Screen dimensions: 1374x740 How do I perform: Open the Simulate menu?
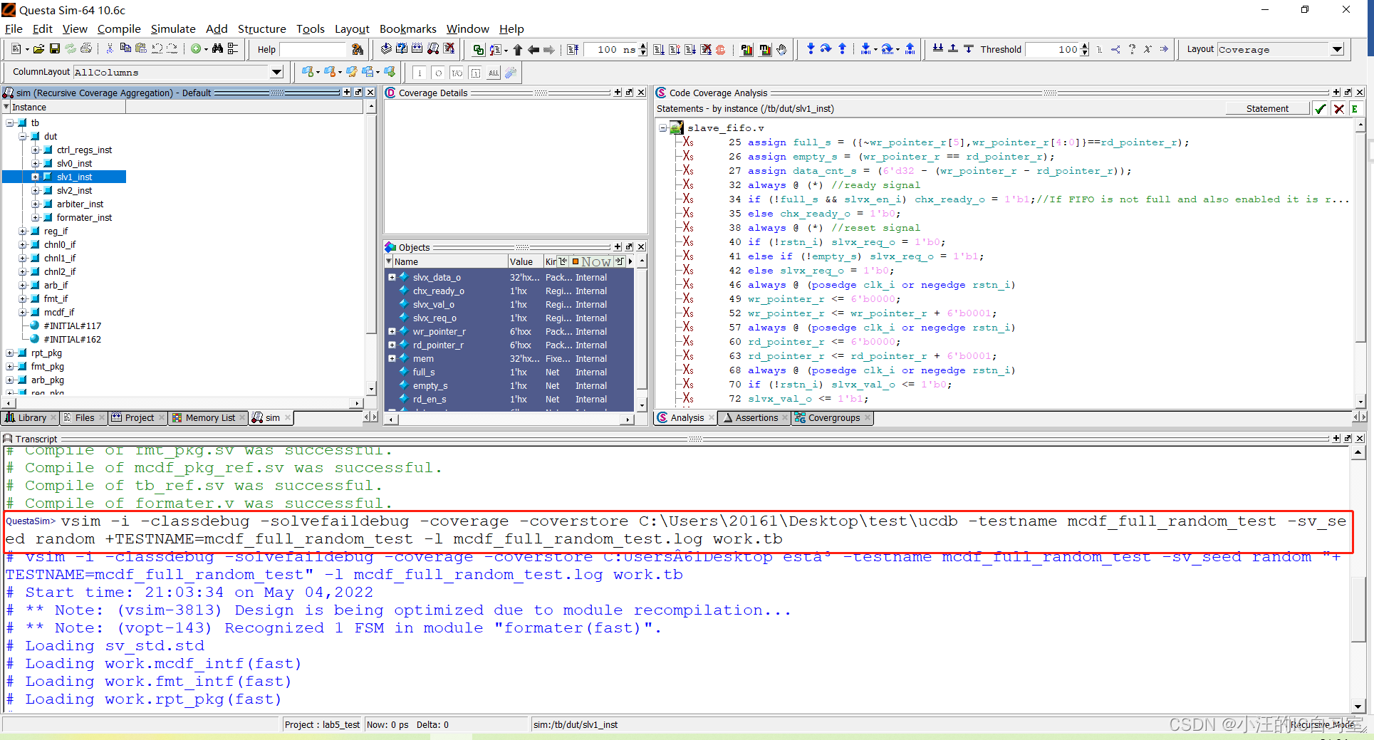coord(172,29)
